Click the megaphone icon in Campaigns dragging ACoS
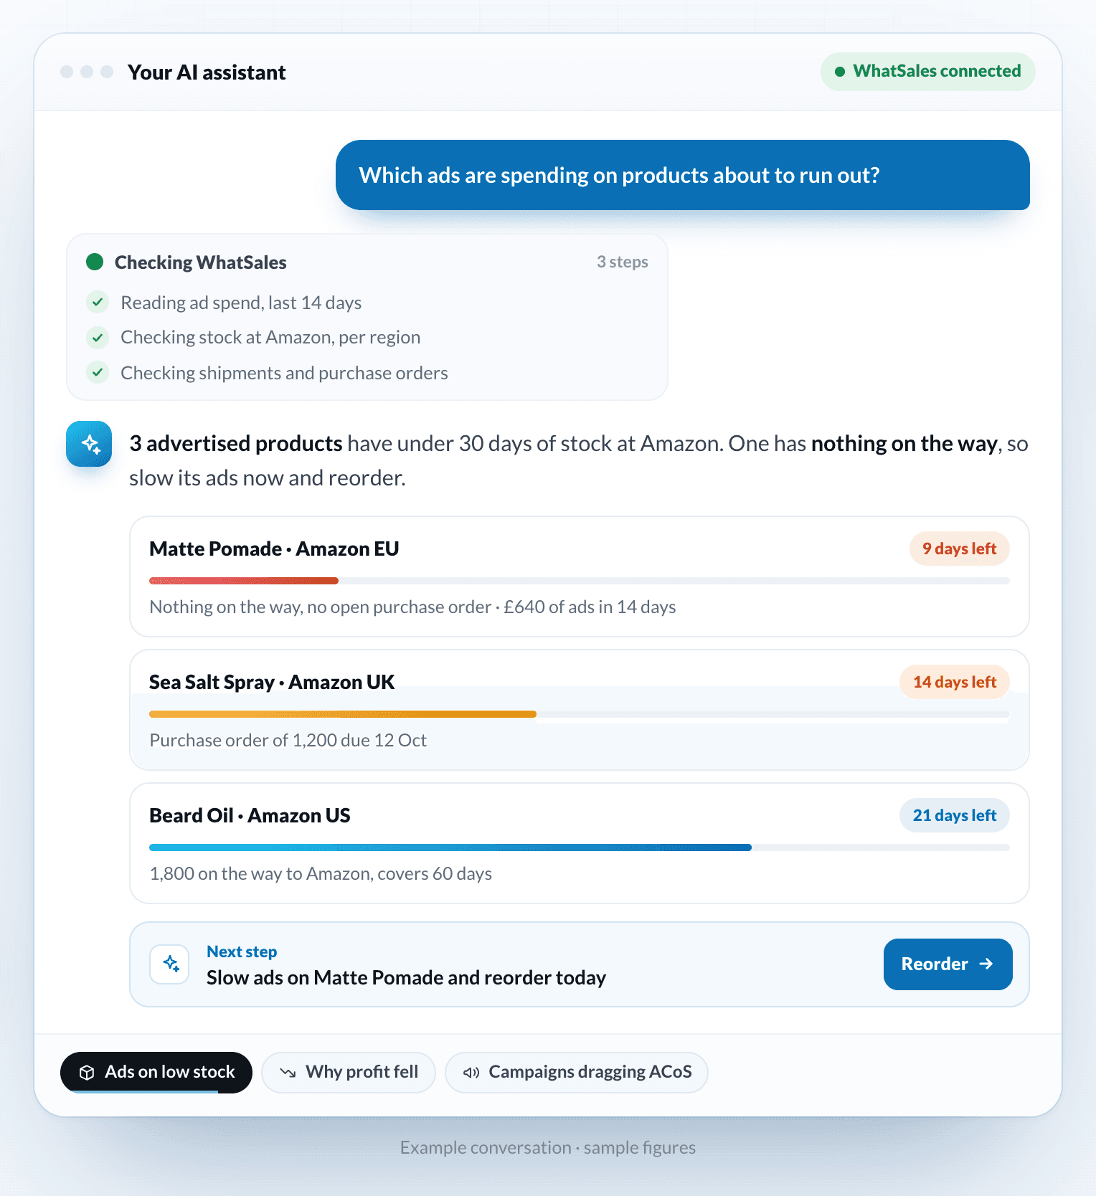This screenshot has height=1196, width=1096. pyautogui.click(x=471, y=1073)
